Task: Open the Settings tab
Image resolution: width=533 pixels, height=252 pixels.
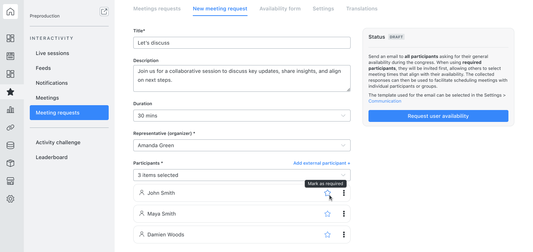Action: tap(323, 9)
